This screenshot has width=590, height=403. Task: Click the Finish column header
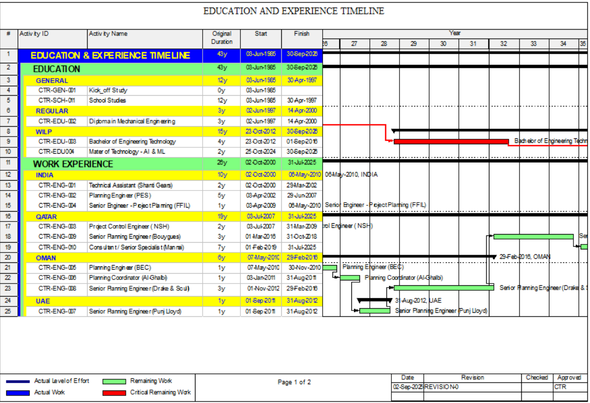tap(302, 39)
